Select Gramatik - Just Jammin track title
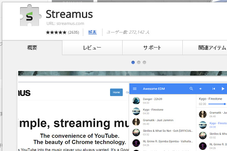Screen dimensions: 227x151 (x=158, y=120)
